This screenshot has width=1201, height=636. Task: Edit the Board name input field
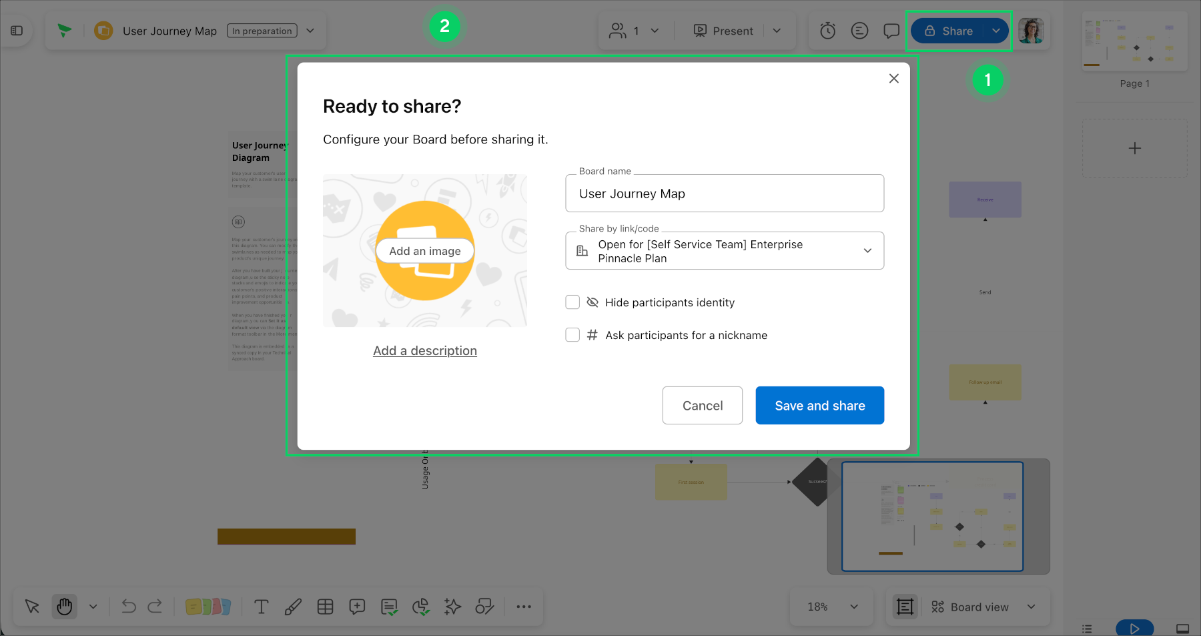[725, 194]
